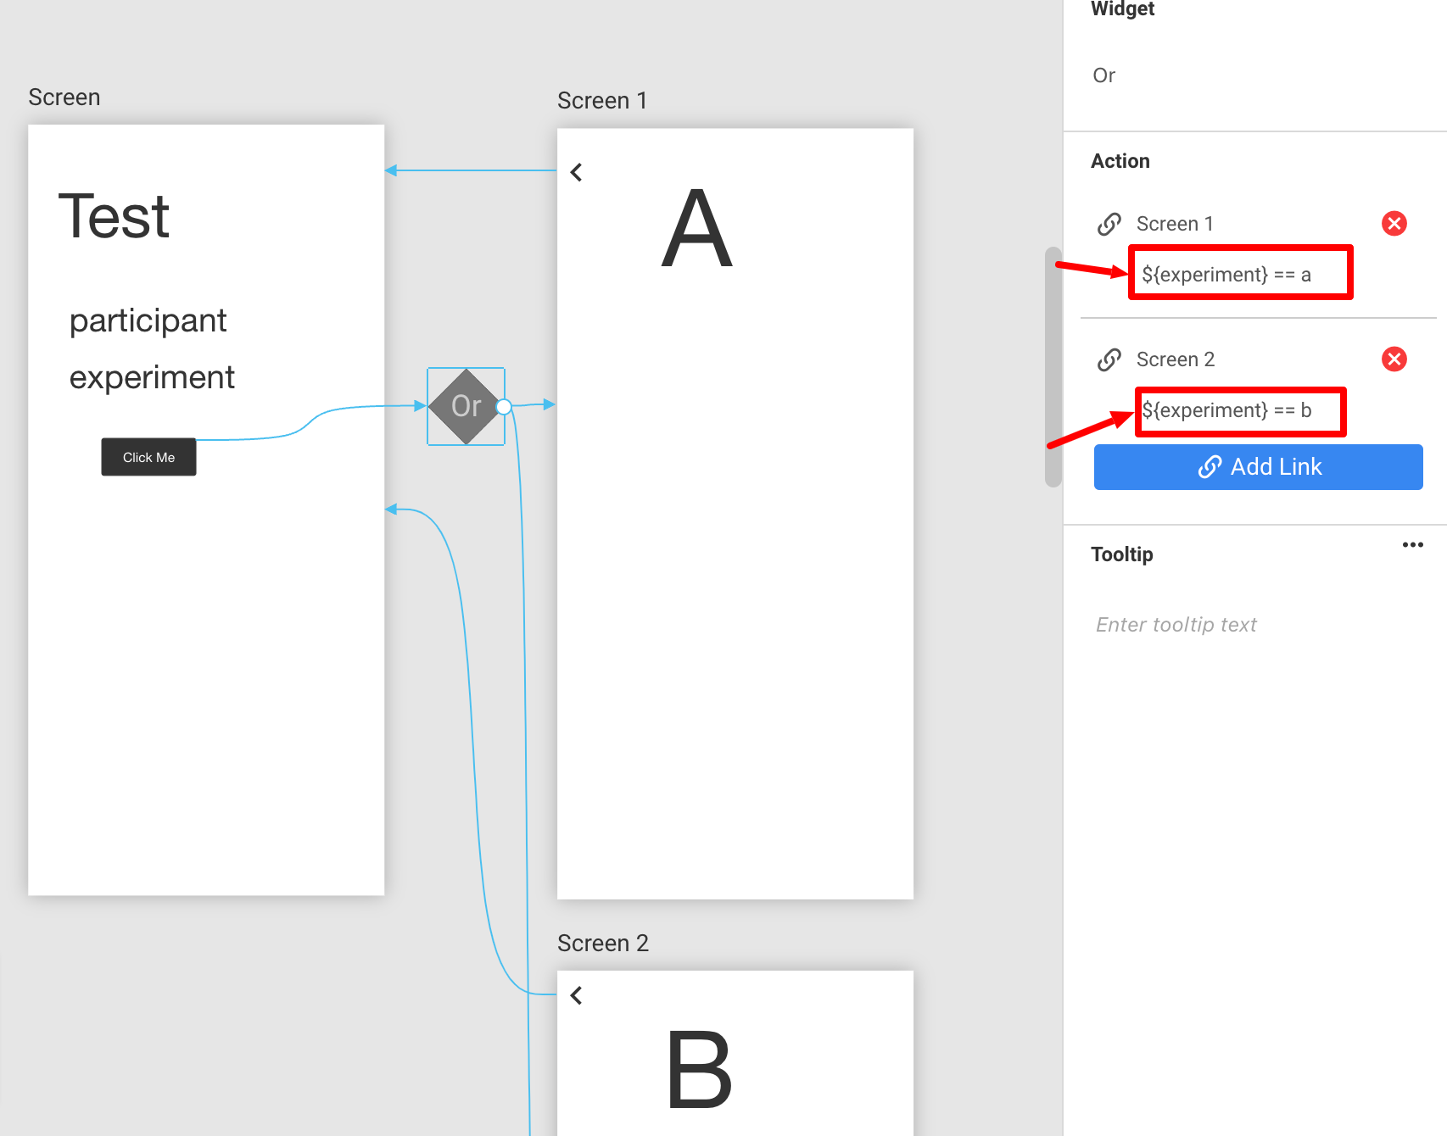Select the Action section header
The image size is (1447, 1136).
1120,161
